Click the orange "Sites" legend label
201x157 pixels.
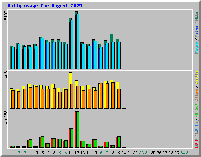[197, 95]
